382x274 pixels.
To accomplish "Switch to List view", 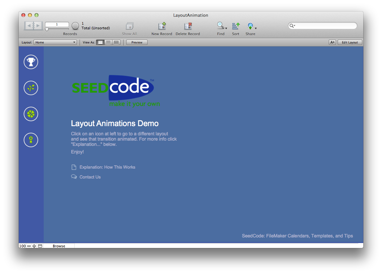I will [108, 42].
